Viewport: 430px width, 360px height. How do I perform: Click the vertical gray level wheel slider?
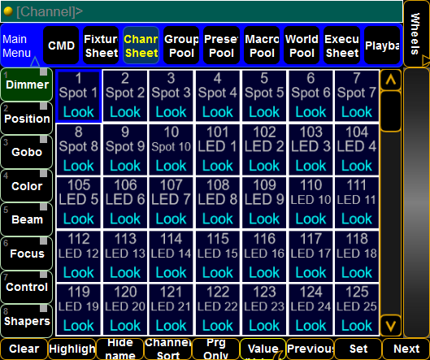pos(416,203)
